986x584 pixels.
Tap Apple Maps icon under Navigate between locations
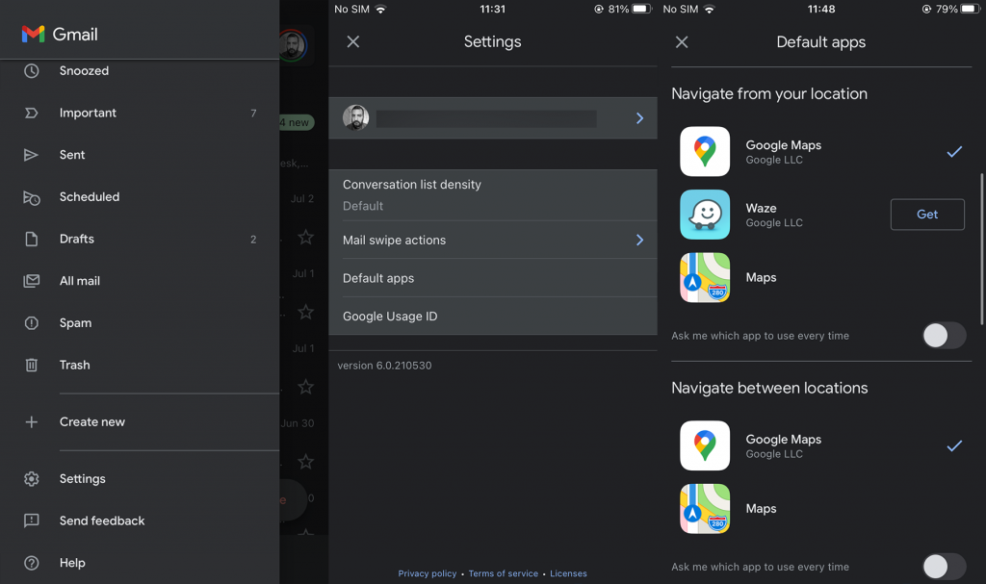(705, 509)
